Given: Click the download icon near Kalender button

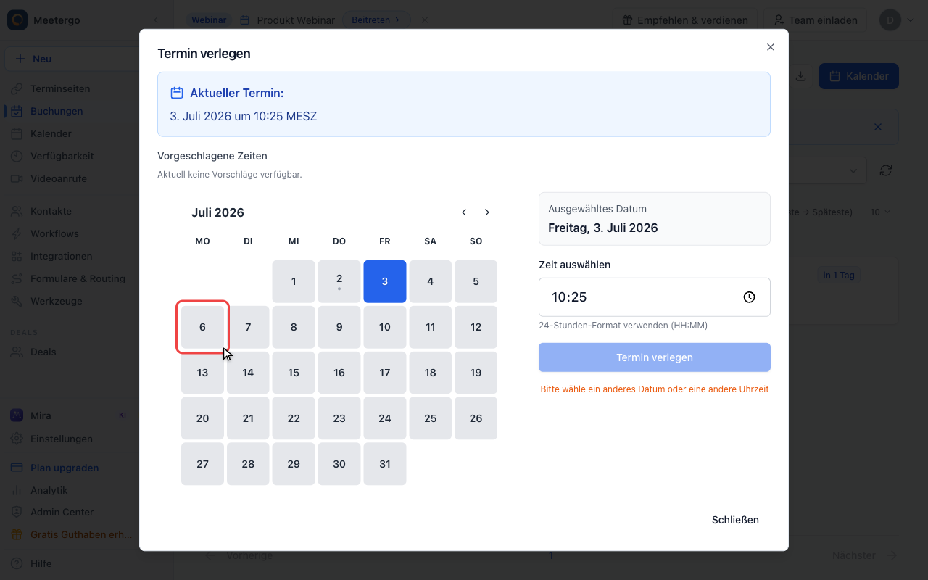Looking at the screenshot, I should point(800,76).
